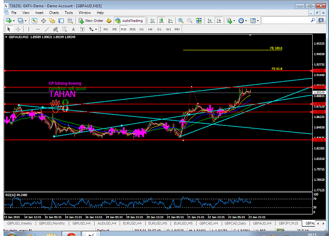This screenshot has height=236, width=329.
Task: Open the Indicators list icon
Action: point(230,20)
